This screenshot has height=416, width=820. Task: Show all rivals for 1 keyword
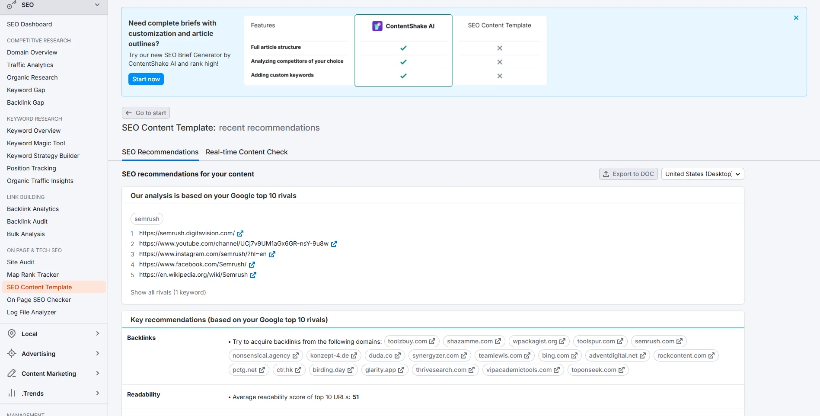coord(168,292)
